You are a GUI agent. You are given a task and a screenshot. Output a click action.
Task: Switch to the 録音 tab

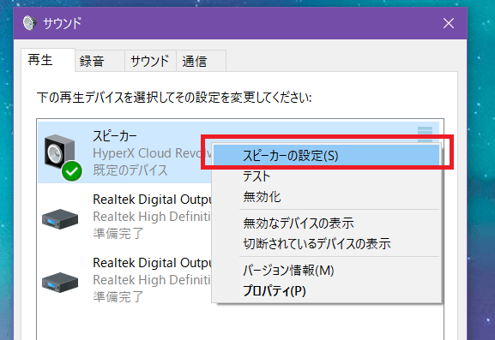click(x=100, y=61)
